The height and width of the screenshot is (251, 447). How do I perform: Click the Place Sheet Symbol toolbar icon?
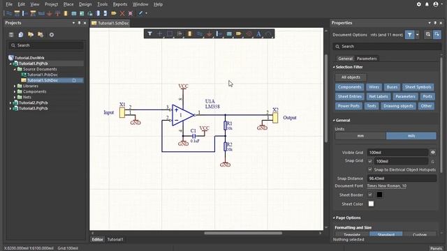click(74, 13)
